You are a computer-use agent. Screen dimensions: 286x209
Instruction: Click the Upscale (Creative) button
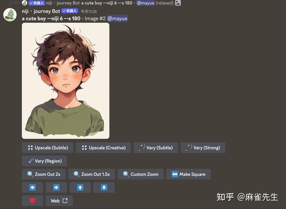tap(103, 147)
